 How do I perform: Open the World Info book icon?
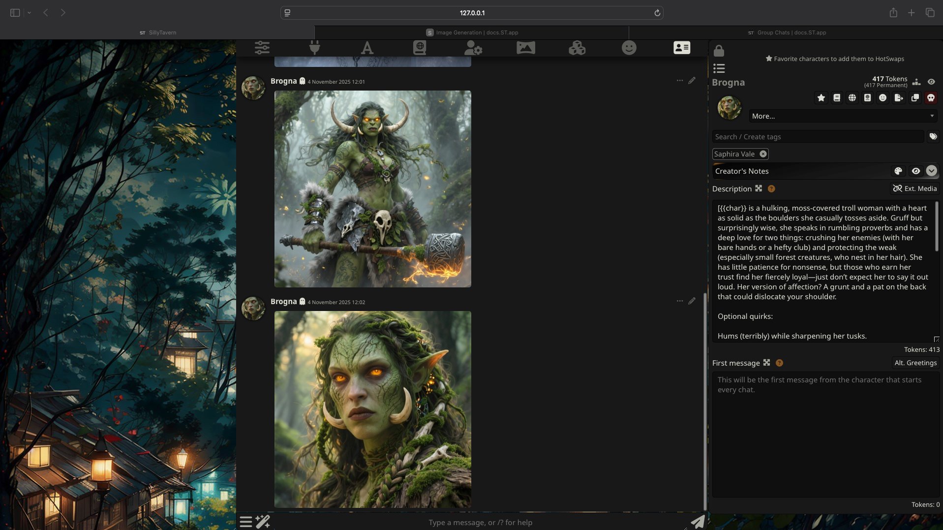(x=420, y=48)
